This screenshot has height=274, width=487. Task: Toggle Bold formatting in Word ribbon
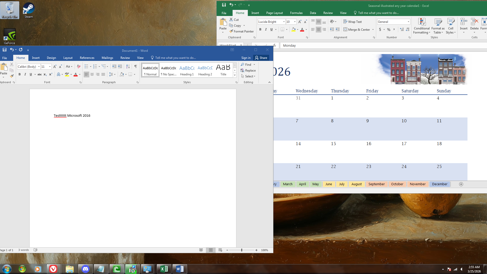(20, 74)
